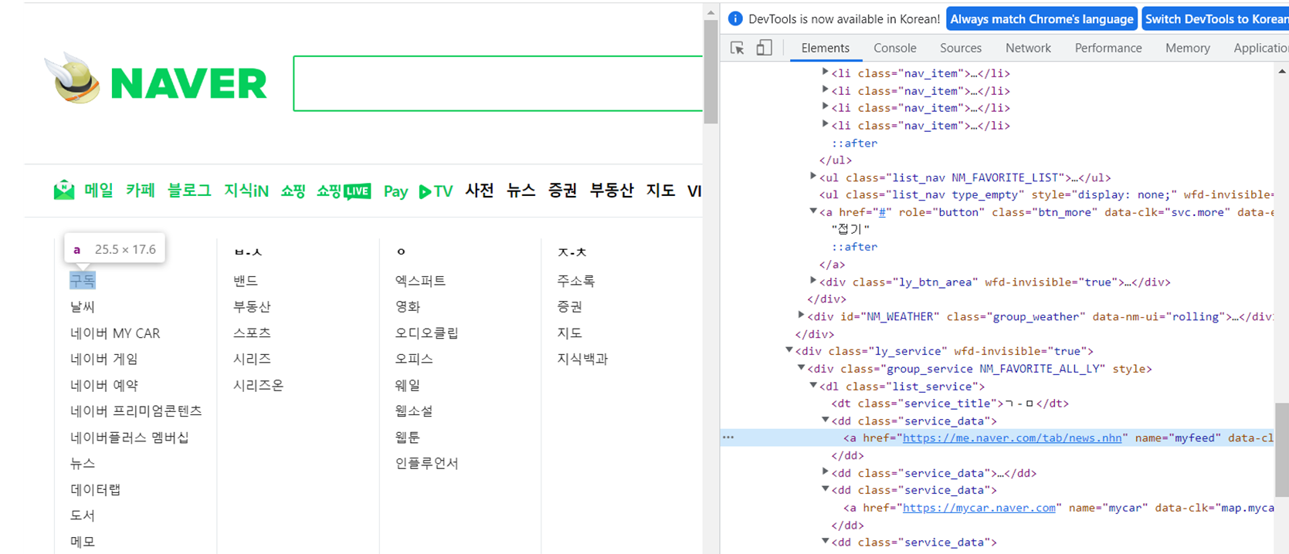Open the 주소록 service link

(x=576, y=281)
